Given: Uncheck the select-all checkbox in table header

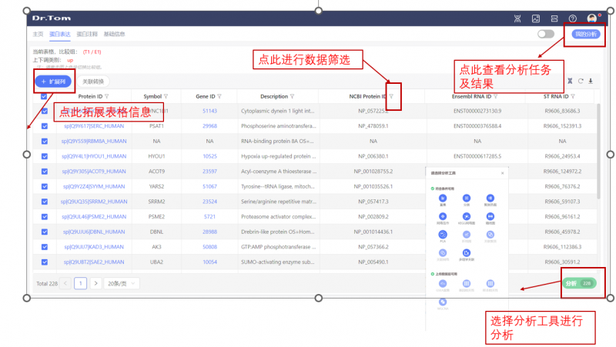Looking at the screenshot, I should point(44,97).
